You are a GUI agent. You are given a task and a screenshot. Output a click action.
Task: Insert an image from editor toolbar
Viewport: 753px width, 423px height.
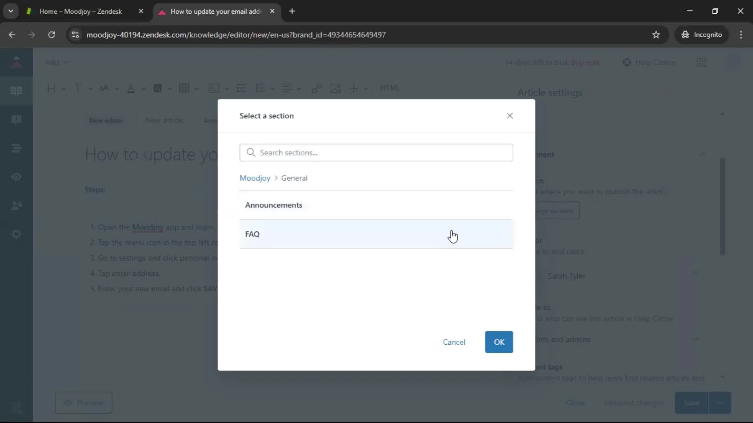(335, 88)
